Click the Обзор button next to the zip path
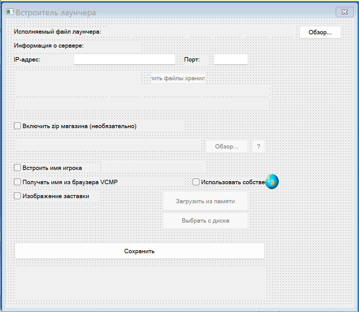This screenshot has width=359, height=312. point(227,146)
